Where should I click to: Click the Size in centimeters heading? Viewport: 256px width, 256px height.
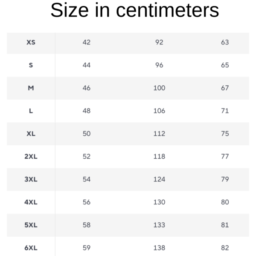point(135,10)
